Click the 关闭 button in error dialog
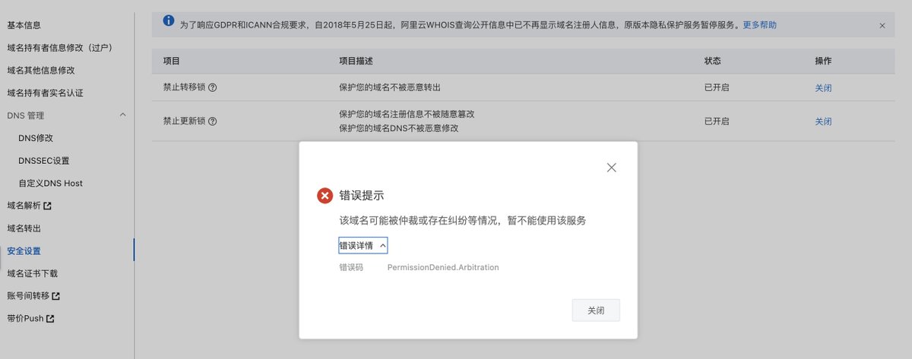The width and height of the screenshot is (912, 359). click(x=596, y=310)
